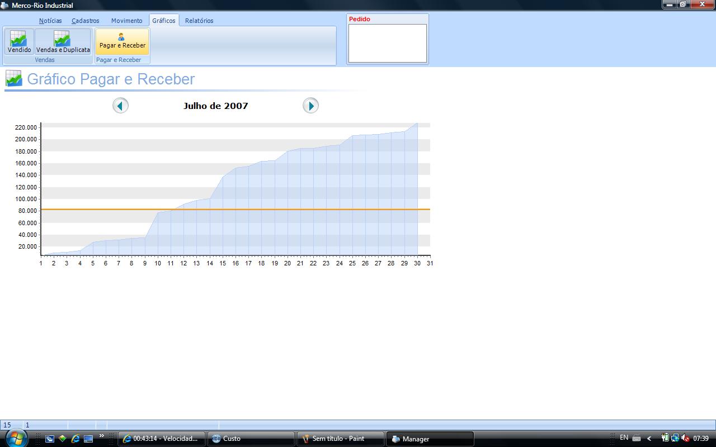This screenshot has height=447, width=716.
Task: Open the Windows Start menu orb
Action: pos(16,438)
